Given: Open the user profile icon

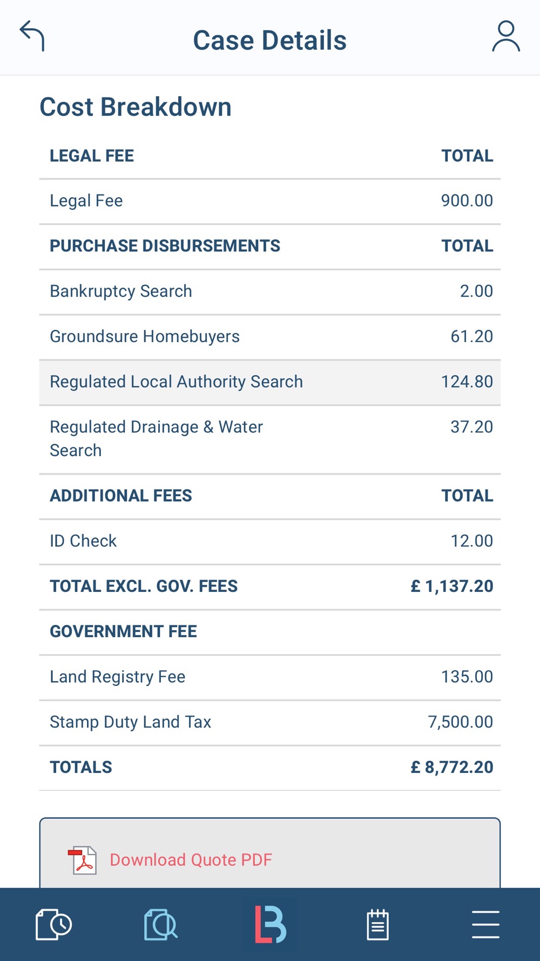Looking at the screenshot, I should [505, 37].
